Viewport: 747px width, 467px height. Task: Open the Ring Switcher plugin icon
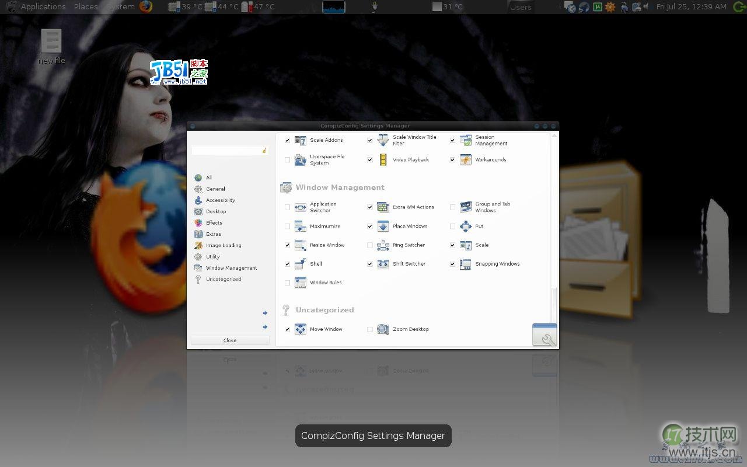(x=383, y=245)
